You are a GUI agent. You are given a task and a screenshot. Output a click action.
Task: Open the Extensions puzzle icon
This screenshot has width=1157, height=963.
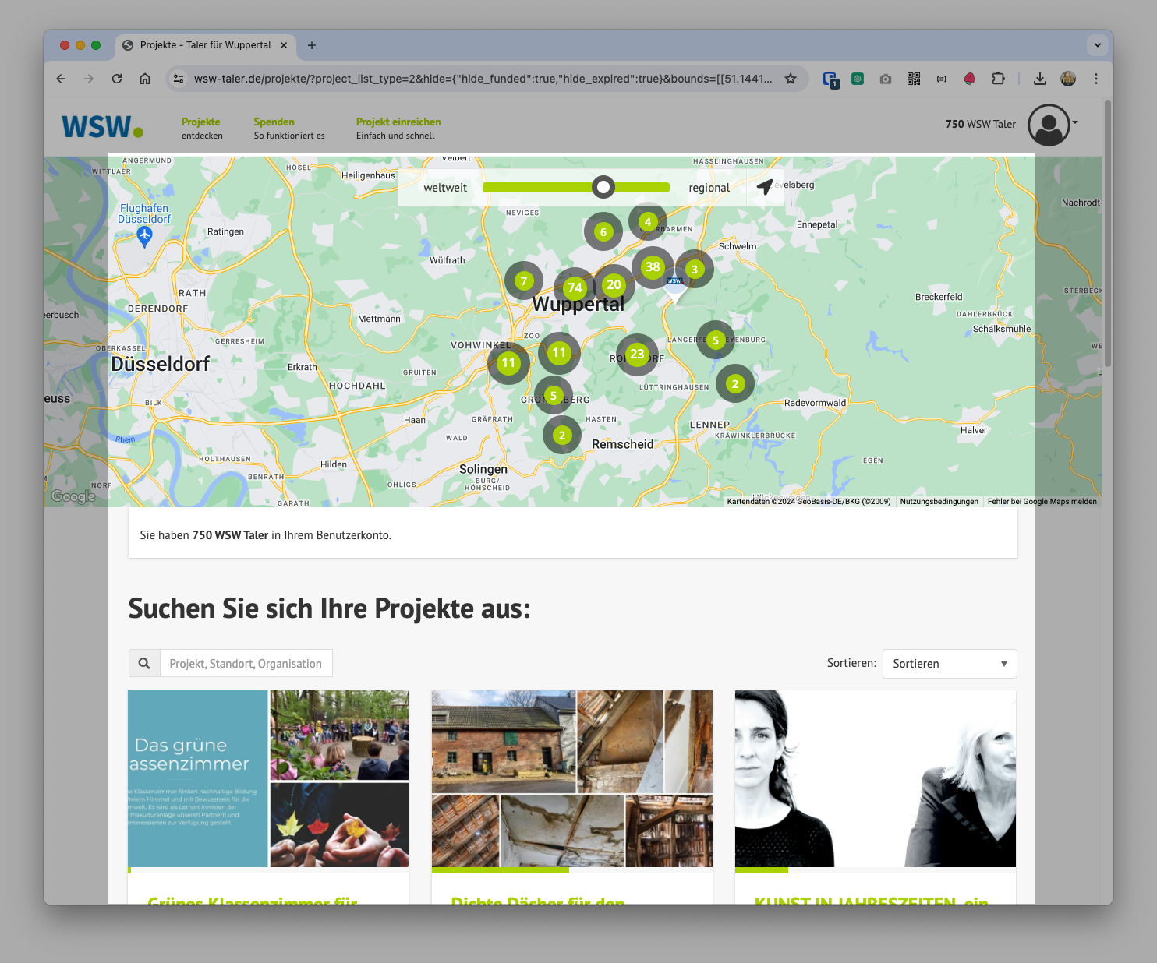point(998,79)
